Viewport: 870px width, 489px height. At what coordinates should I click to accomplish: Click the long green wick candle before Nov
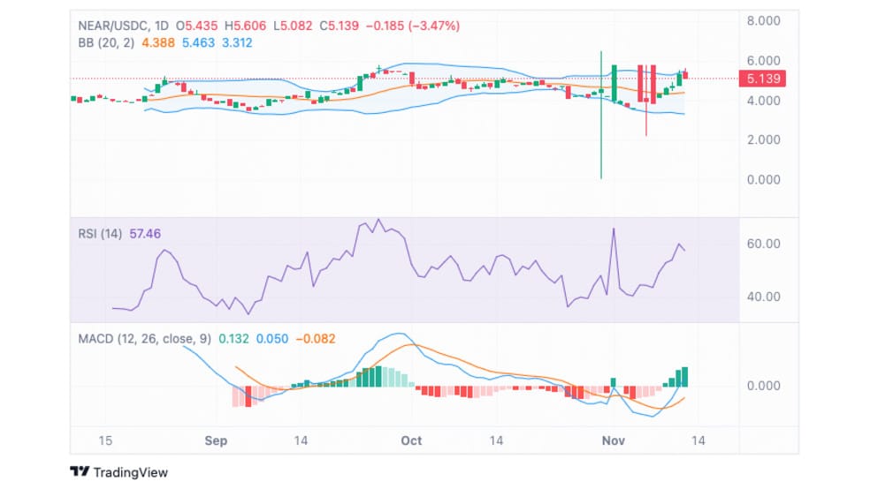click(601, 116)
